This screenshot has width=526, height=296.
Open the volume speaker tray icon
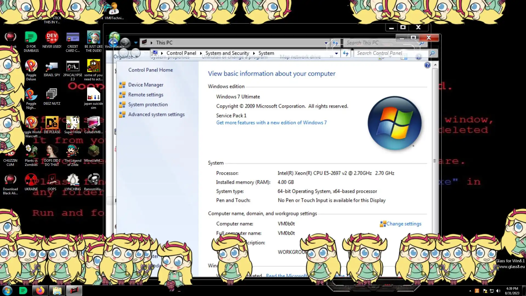498,291
